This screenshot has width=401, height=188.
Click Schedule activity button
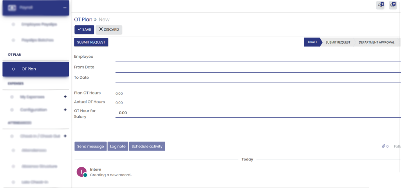[x=147, y=146]
